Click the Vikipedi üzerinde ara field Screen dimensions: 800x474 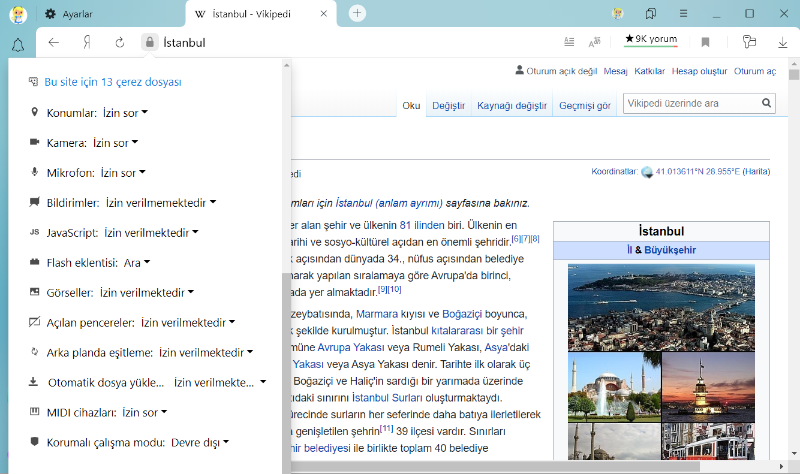pos(692,103)
